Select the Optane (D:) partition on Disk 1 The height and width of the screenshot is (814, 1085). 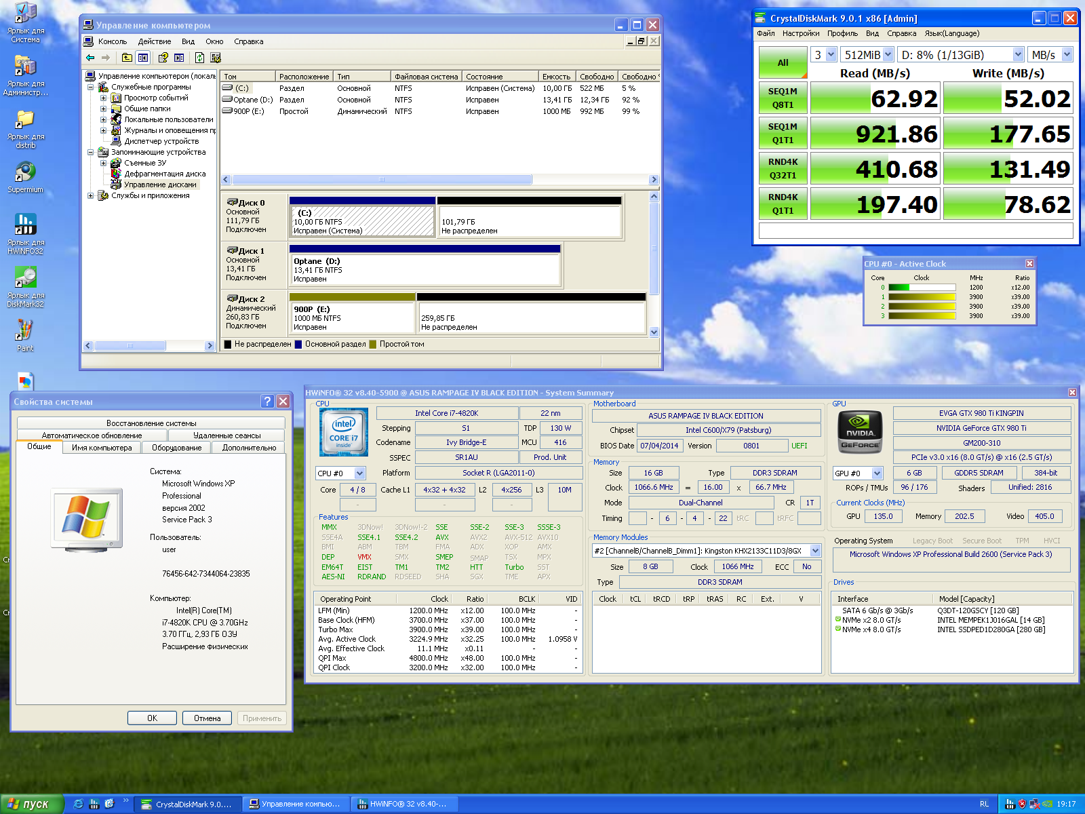point(425,270)
